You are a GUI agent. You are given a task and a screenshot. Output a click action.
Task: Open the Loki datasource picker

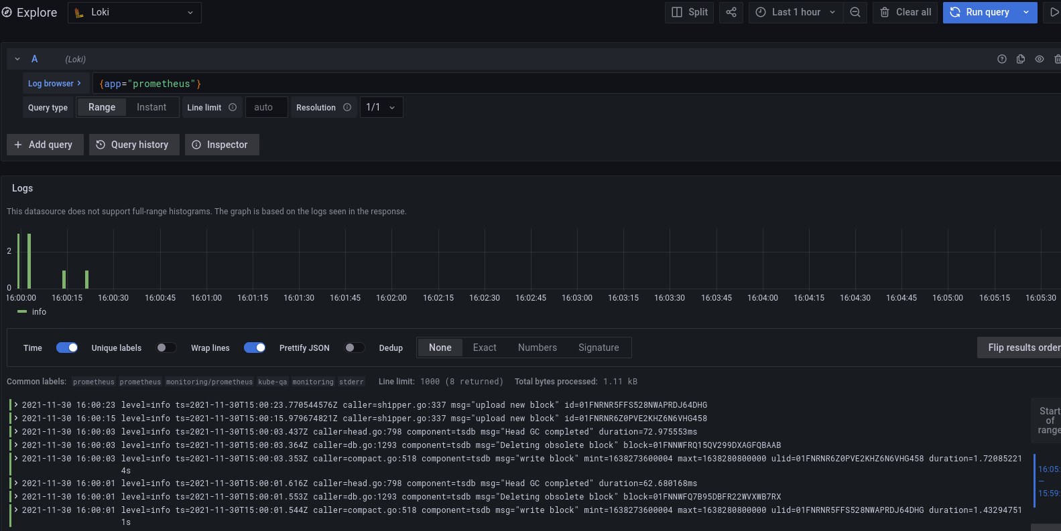click(x=135, y=12)
